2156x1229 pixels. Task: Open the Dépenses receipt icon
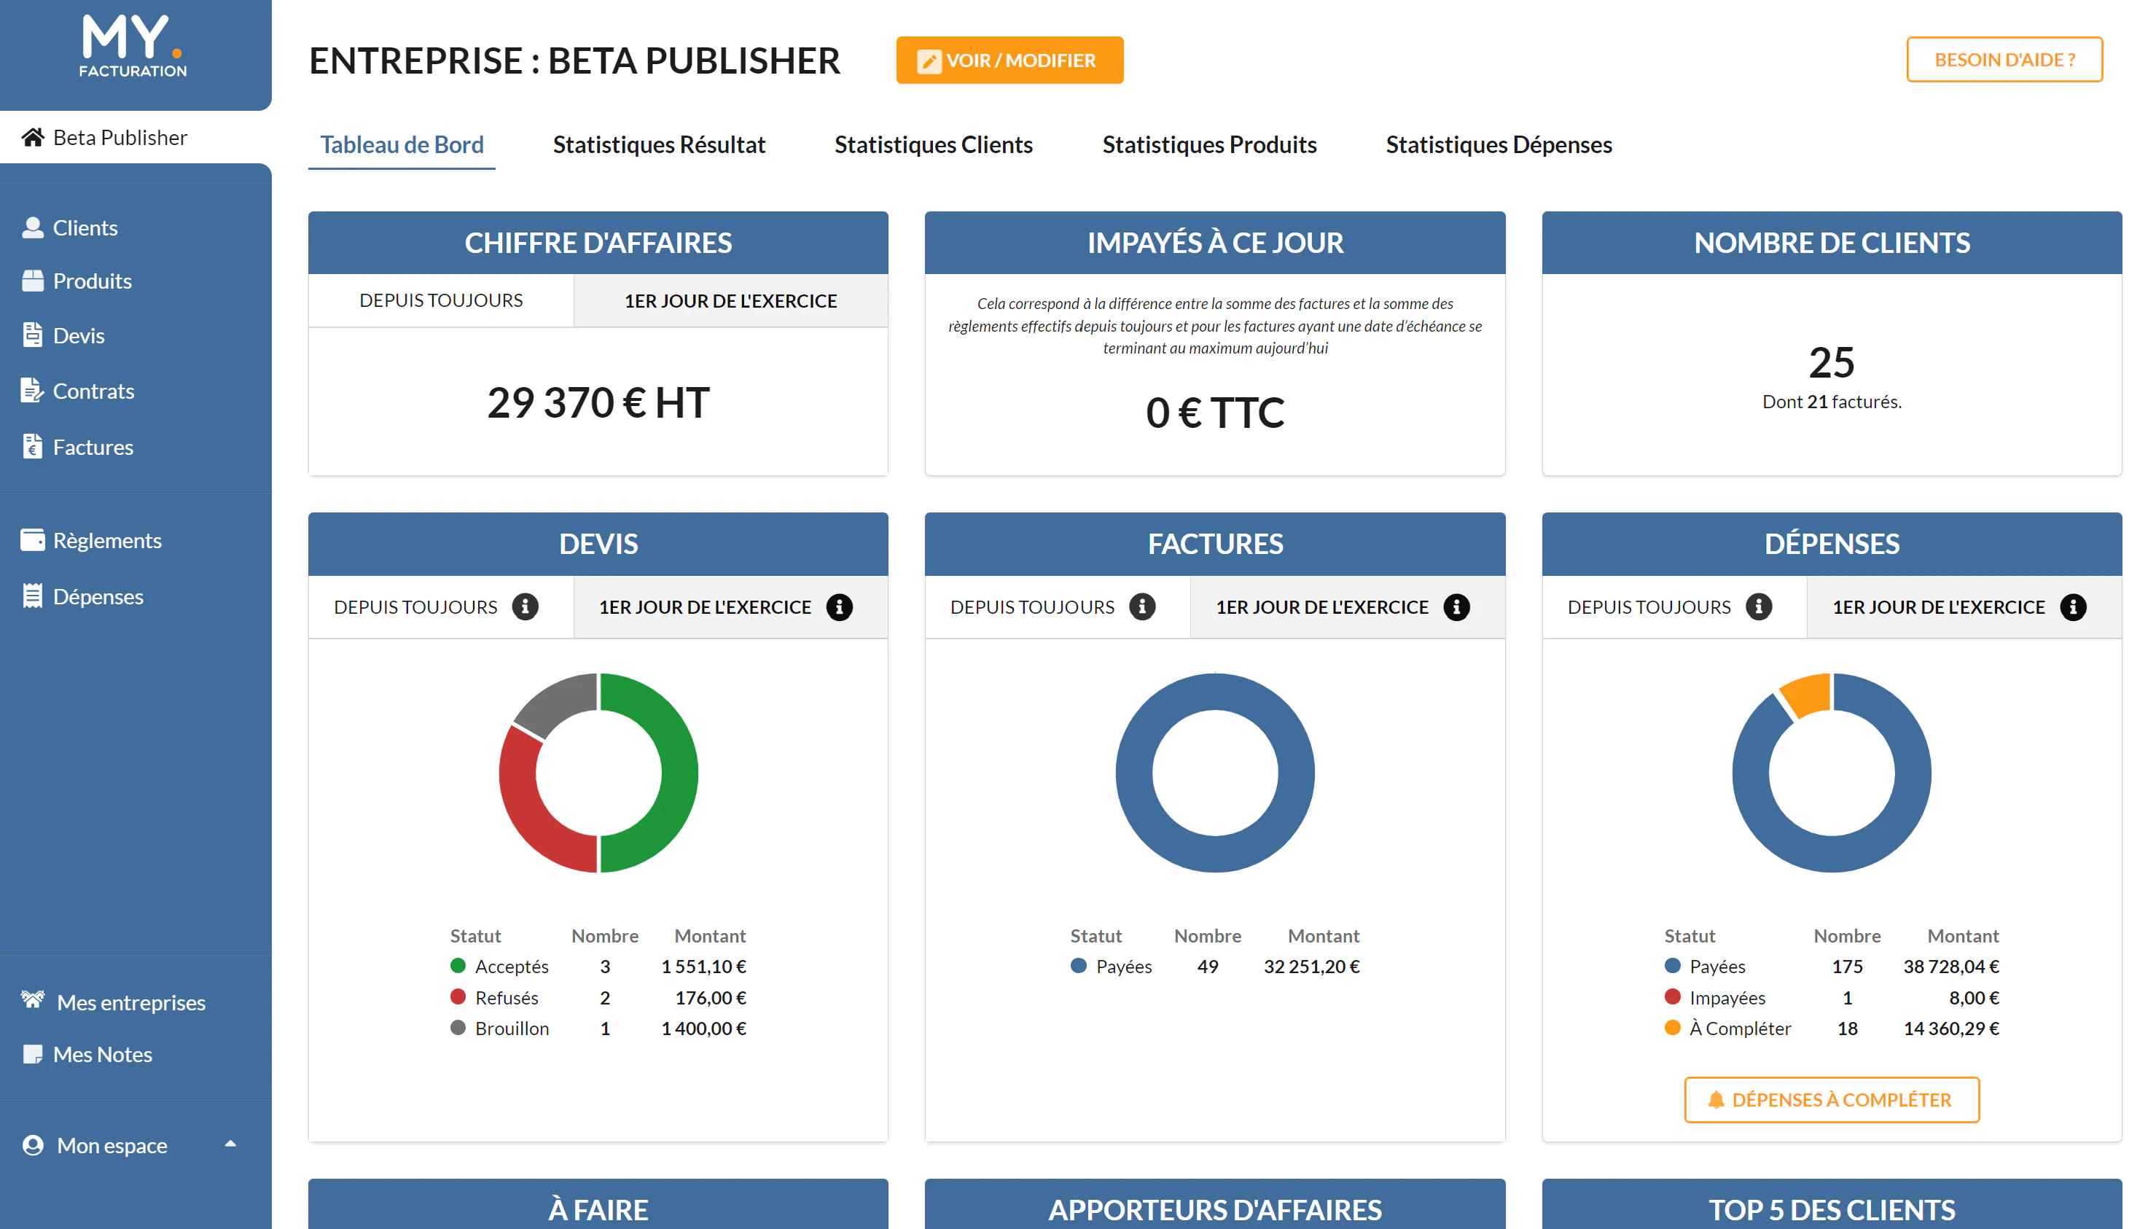[33, 596]
